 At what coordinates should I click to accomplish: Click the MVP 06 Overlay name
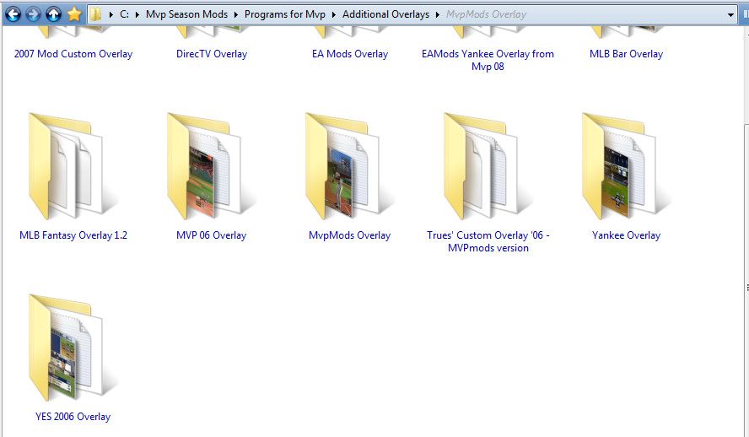pyautogui.click(x=211, y=235)
